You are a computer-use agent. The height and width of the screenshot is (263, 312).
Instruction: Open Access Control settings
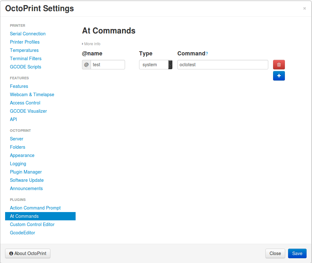click(x=25, y=103)
